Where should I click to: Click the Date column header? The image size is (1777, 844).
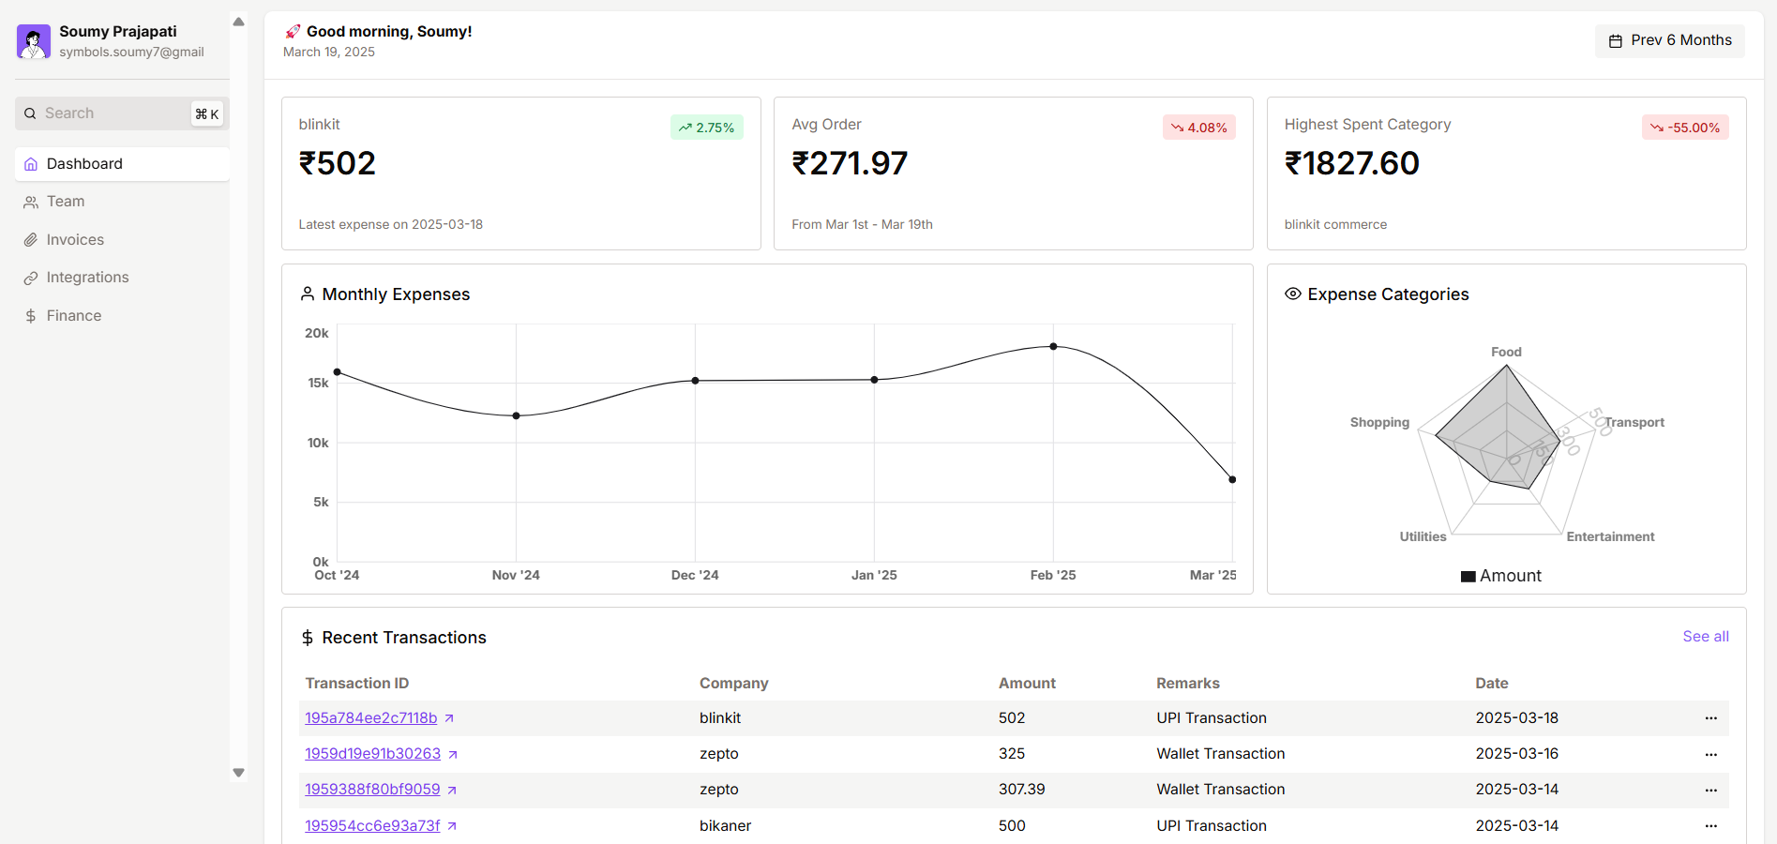(x=1492, y=684)
